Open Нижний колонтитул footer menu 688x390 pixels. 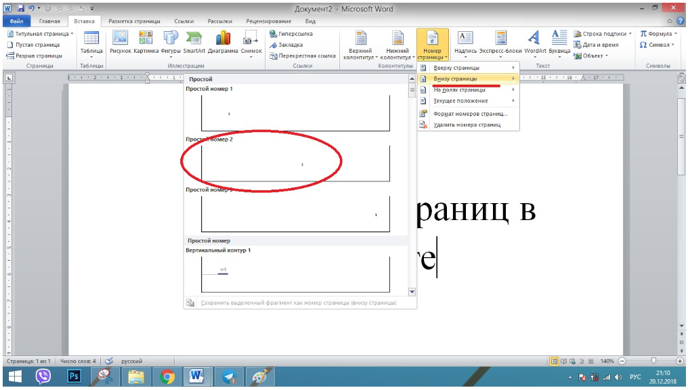(397, 45)
